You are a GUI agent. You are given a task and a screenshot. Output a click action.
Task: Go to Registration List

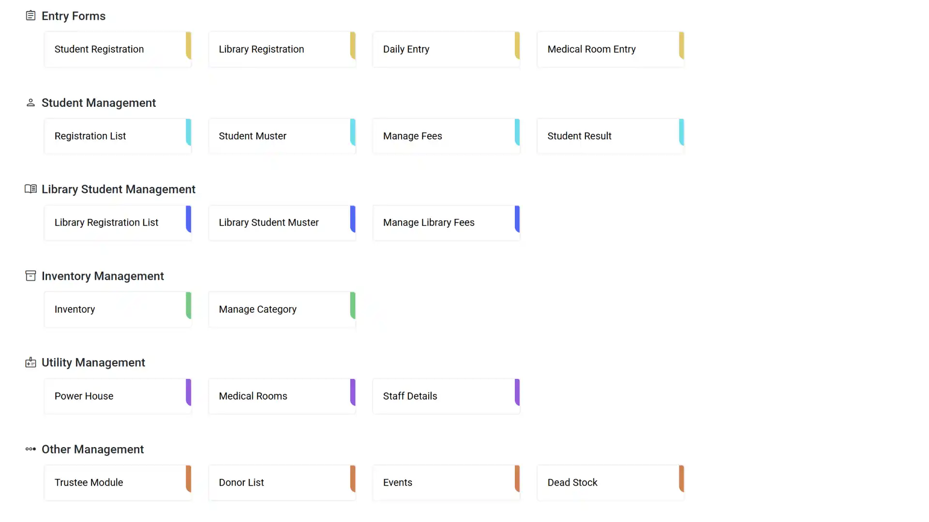point(118,136)
